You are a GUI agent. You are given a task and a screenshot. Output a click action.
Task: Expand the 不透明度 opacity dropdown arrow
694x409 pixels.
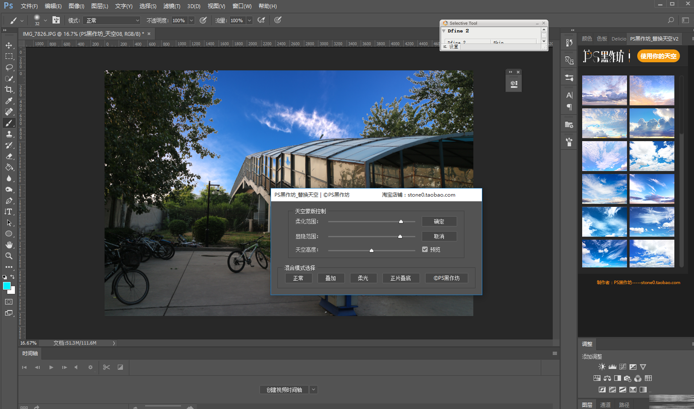click(192, 20)
